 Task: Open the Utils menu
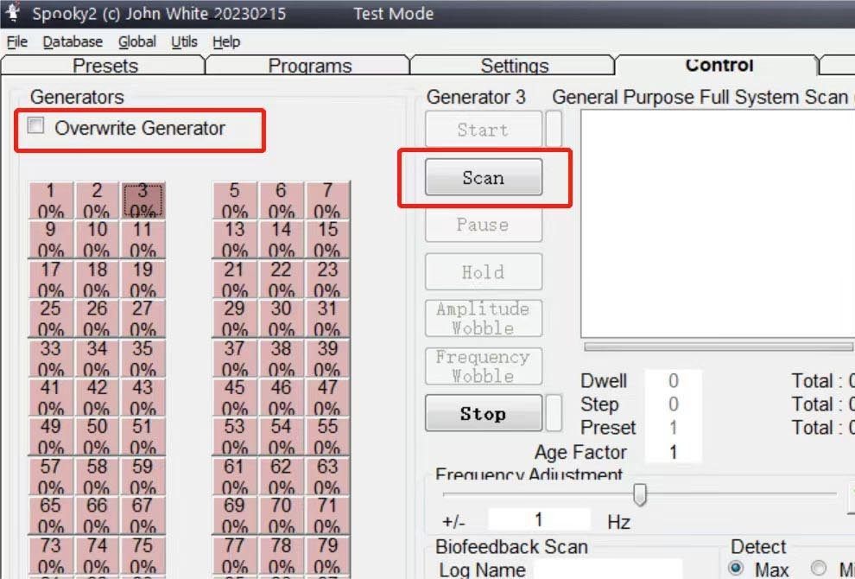pyautogui.click(x=184, y=42)
